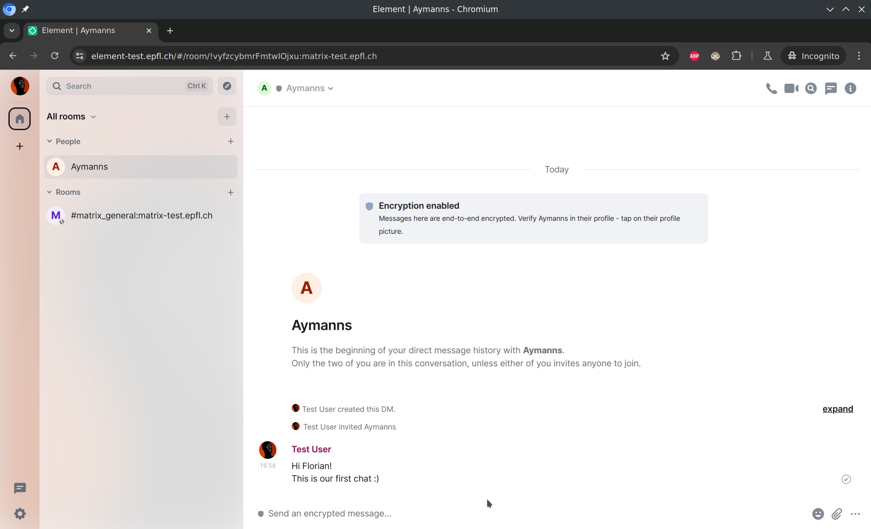Collapse the People section
Viewport: 871px width, 529px height.
pyautogui.click(x=49, y=141)
